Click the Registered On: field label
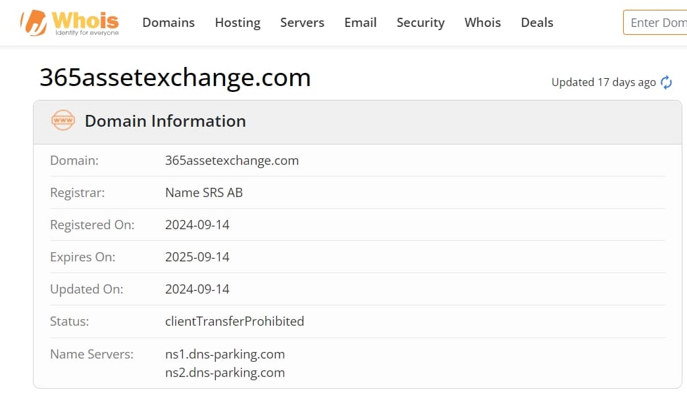This screenshot has height=394, width=687. (x=92, y=225)
